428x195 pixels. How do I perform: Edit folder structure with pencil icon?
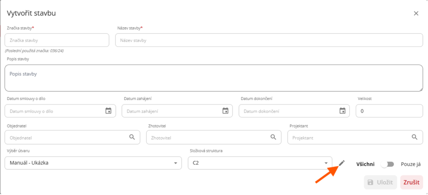pyautogui.click(x=342, y=163)
